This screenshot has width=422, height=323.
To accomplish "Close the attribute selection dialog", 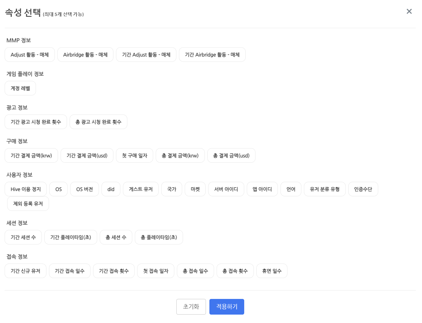I will pyautogui.click(x=409, y=11).
